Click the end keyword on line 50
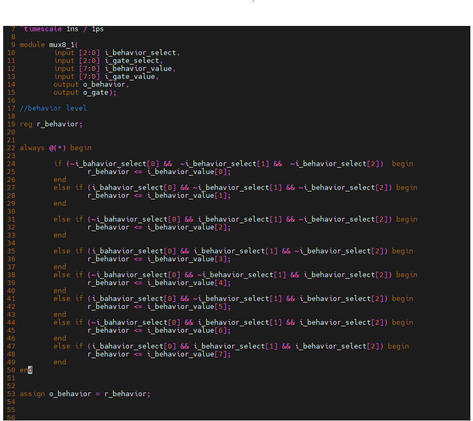 click(x=26, y=370)
